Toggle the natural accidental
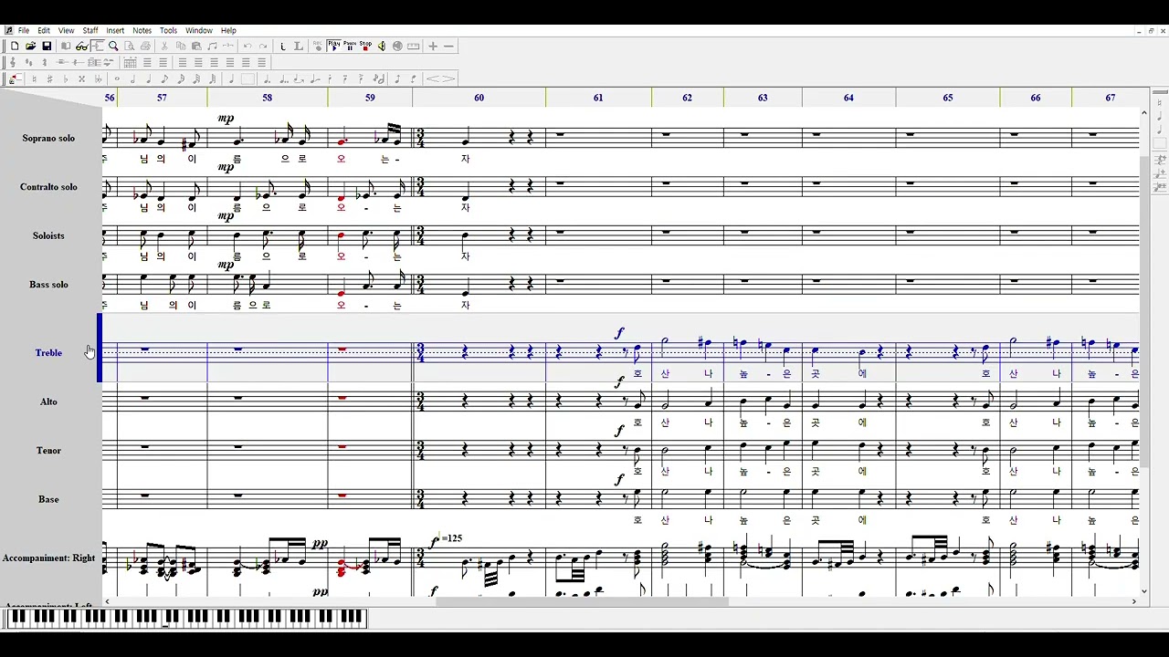Screen dimensions: 1169x657 click(x=34, y=78)
